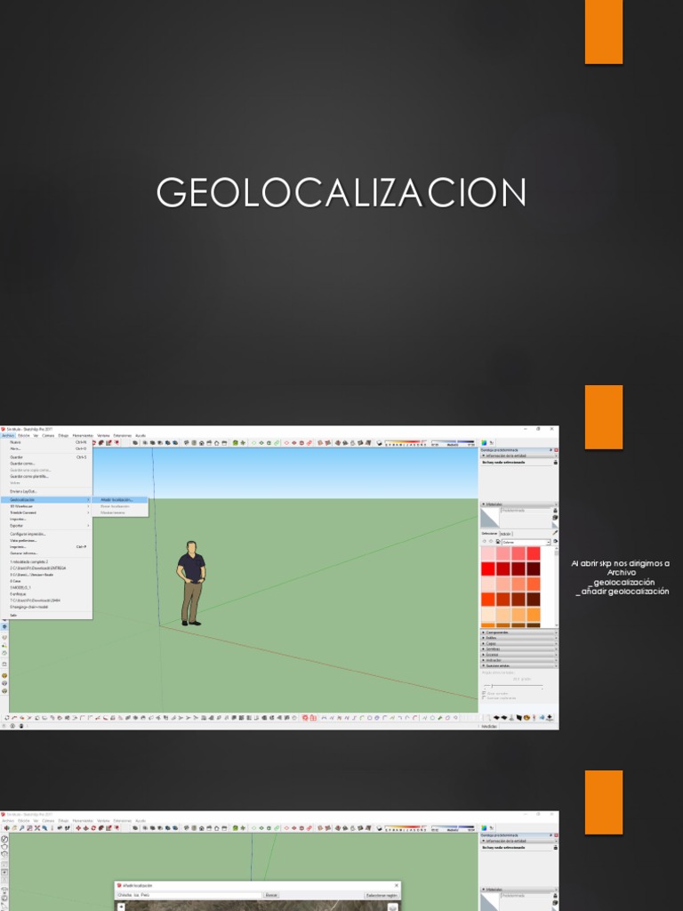
Task: Click the green add location toolbar icon
Action: [235, 443]
